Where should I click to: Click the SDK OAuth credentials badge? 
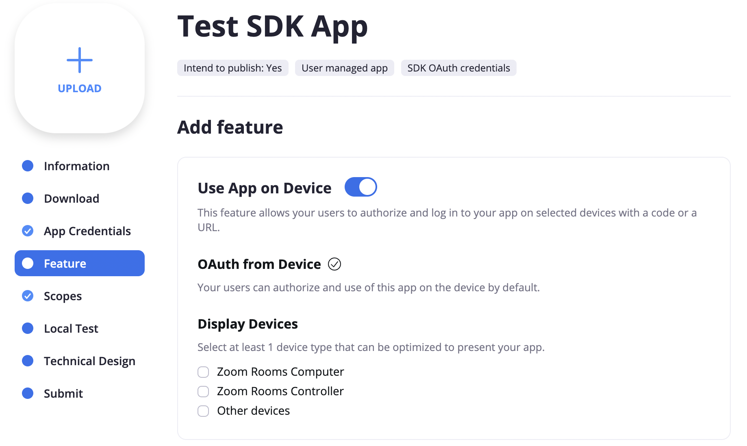[458, 68]
